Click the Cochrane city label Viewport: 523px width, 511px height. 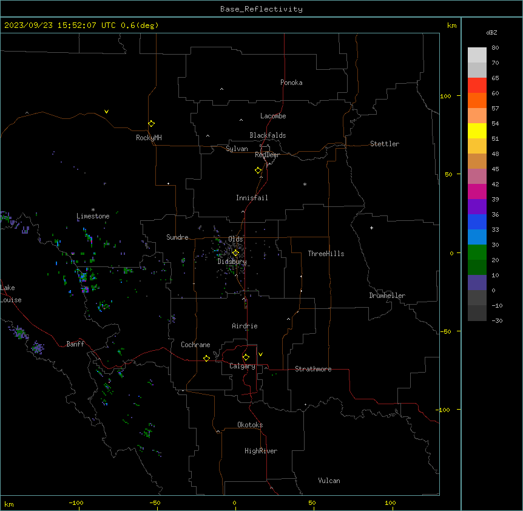click(x=195, y=345)
